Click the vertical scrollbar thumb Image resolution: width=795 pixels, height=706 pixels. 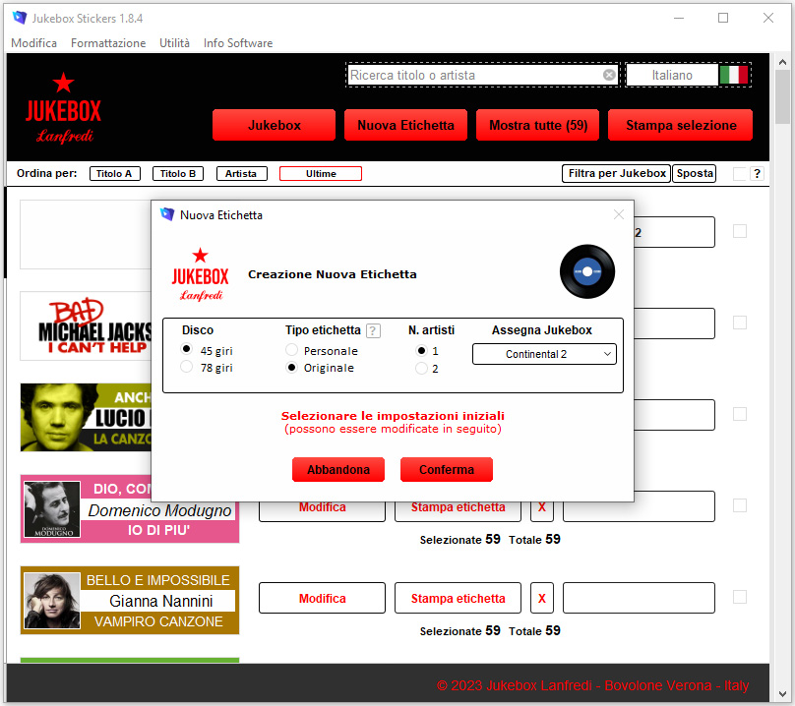(x=782, y=96)
